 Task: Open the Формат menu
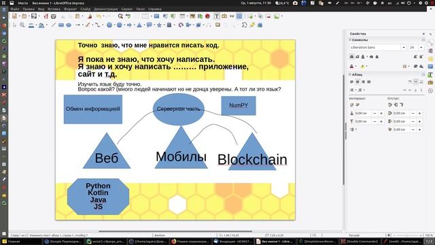[x=70, y=9]
